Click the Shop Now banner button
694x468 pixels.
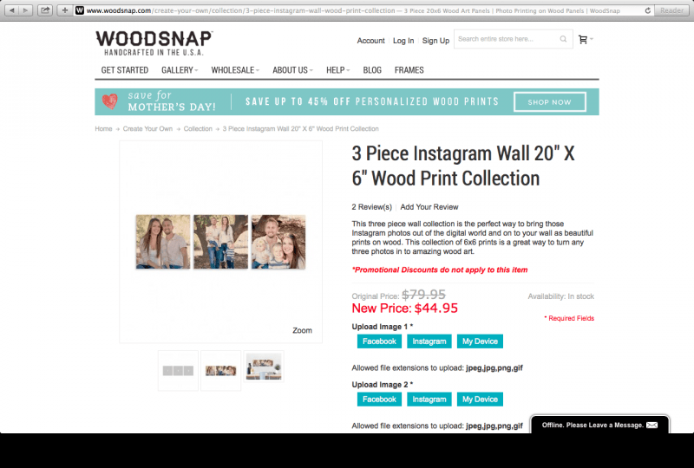[x=550, y=102]
